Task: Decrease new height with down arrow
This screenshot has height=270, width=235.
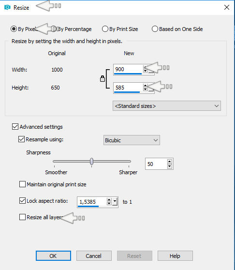Action: click(x=146, y=89)
